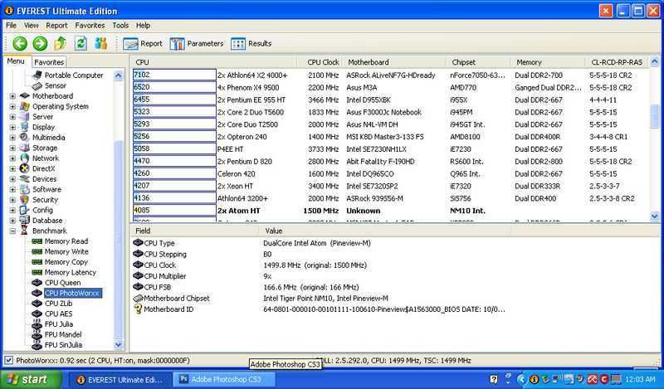Viewport: 664px width, 389px height.
Task: Select the Database tree icon
Action: 25,220
